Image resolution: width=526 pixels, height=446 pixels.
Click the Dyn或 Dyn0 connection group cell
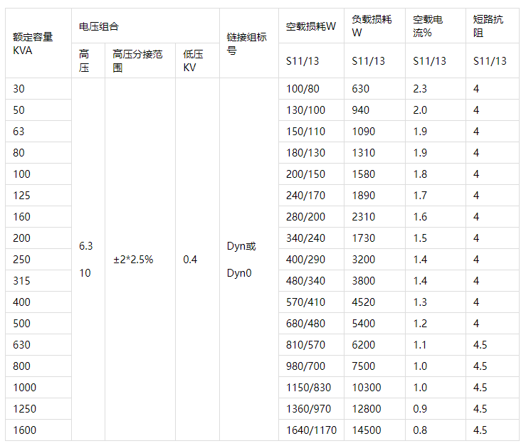(x=241, y=260)
